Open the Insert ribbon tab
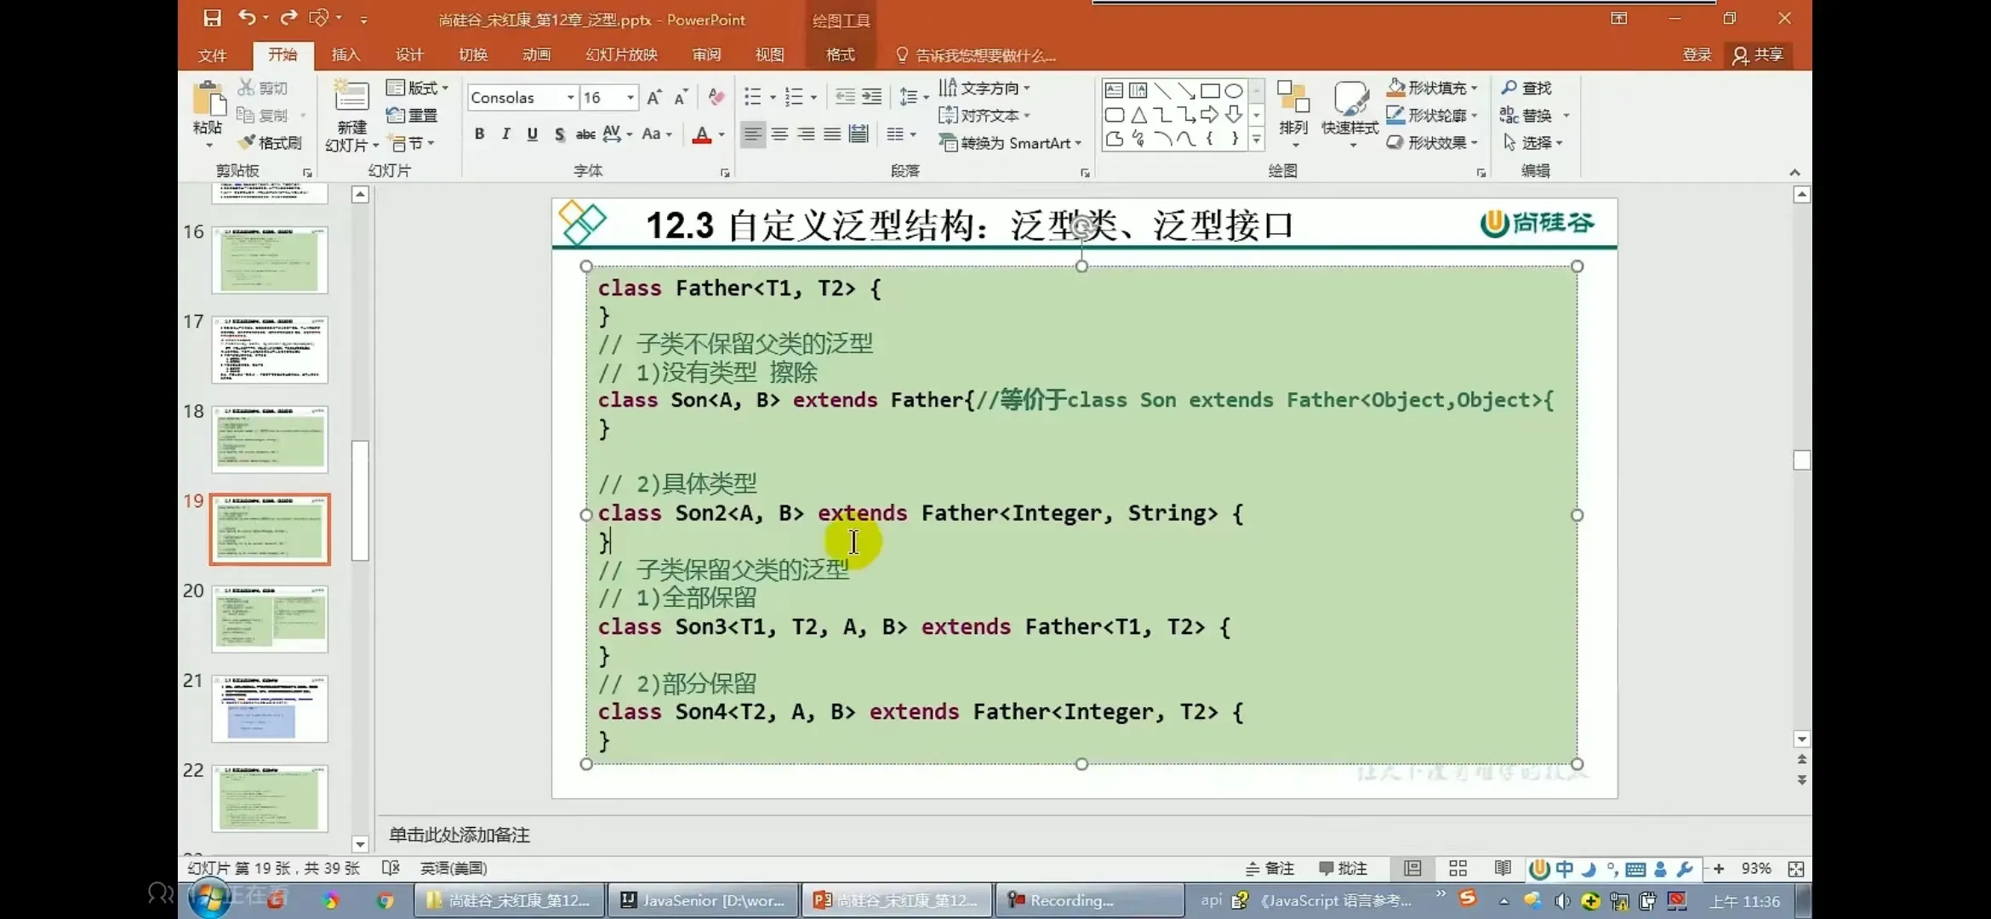This screenshot has width=1991, height=919. tap(345, 55)
